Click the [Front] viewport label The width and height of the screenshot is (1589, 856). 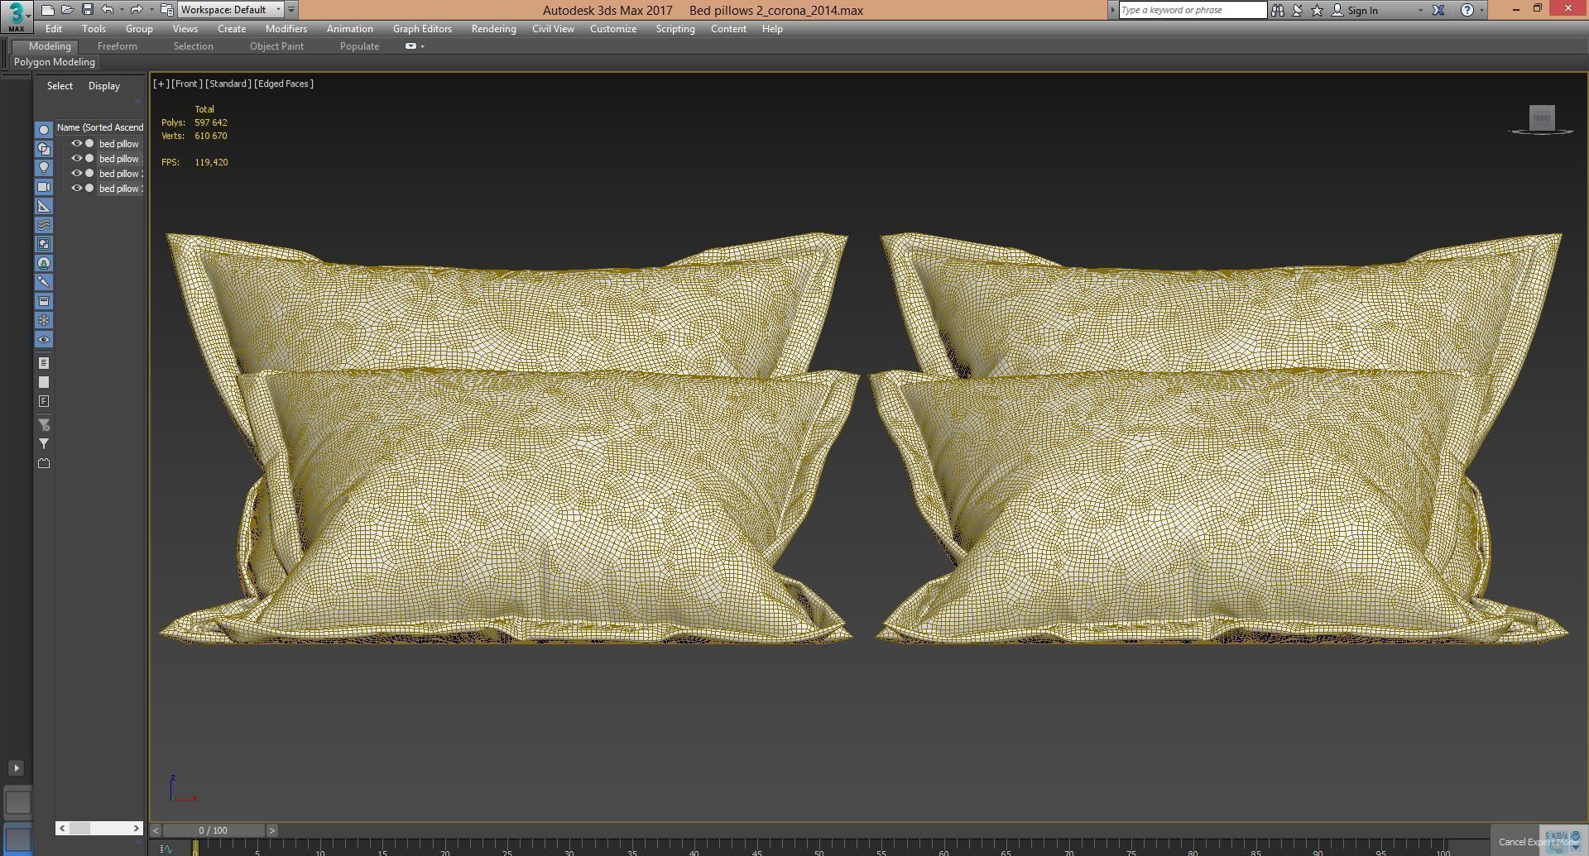coord(186,84)
